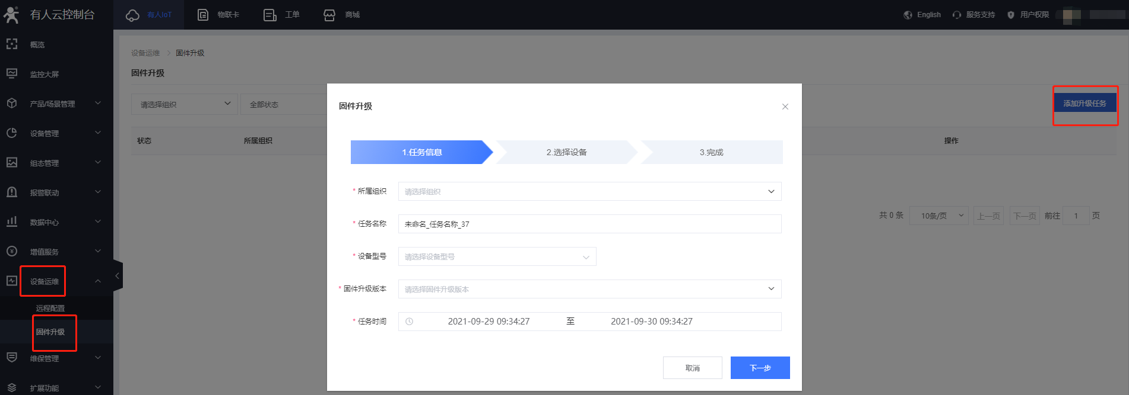This screenshot has width=1129, height=395.
Task: Click the 状态 column header
Action: [144, 141]
